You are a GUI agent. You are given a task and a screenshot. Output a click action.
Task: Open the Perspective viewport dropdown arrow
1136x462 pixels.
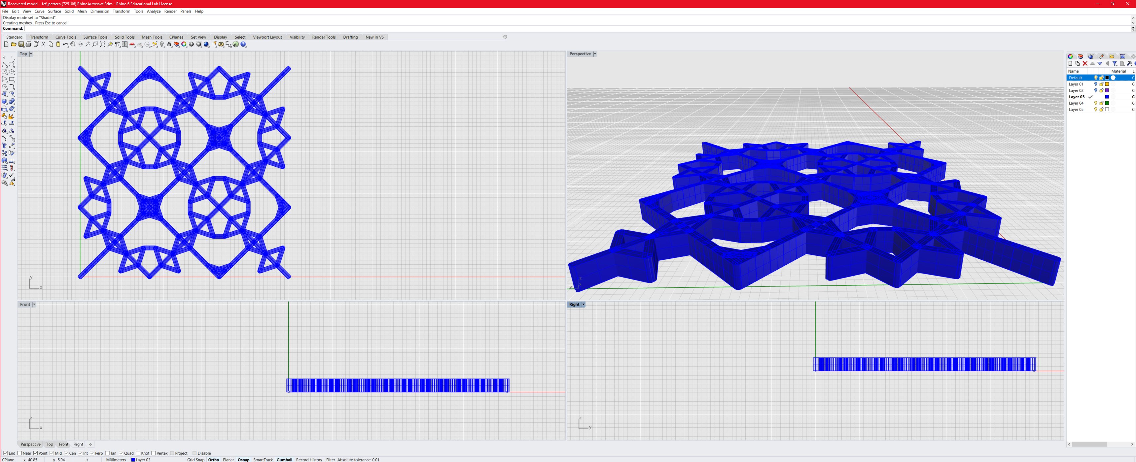click(x=595, y=54)
